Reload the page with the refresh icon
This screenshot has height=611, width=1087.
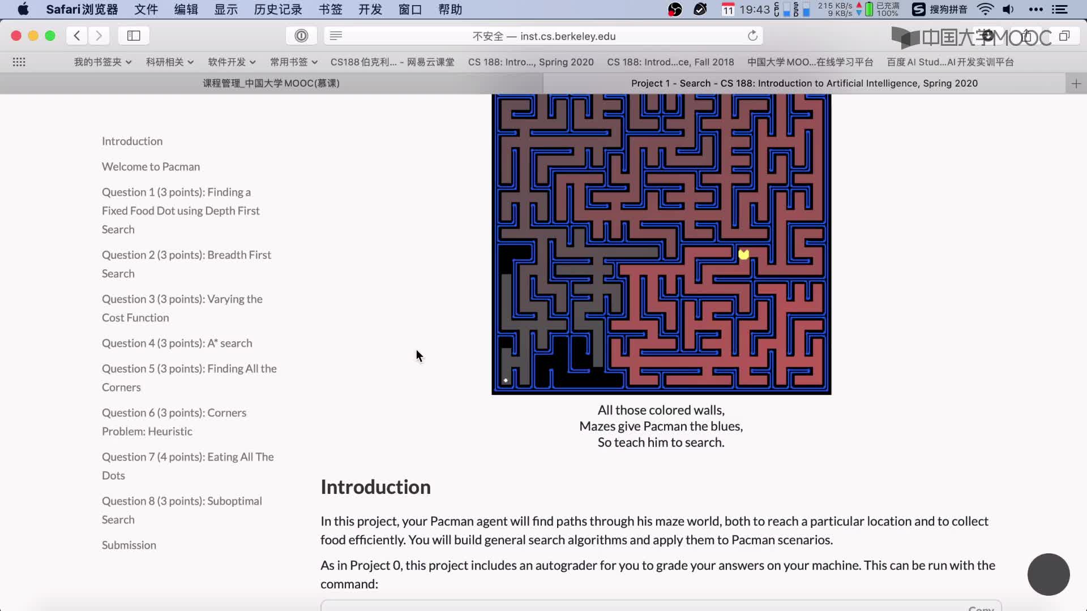(752, 36)
